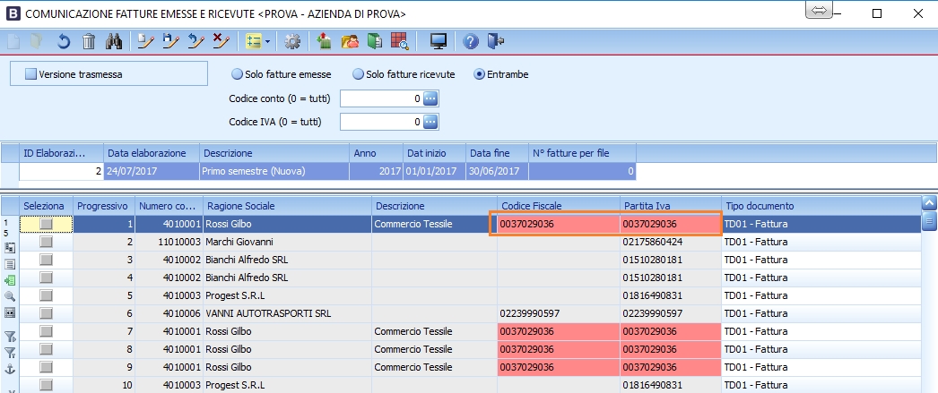
Task: Select the Primo semestre (Nuova) description cell
Action: [274, 171]
